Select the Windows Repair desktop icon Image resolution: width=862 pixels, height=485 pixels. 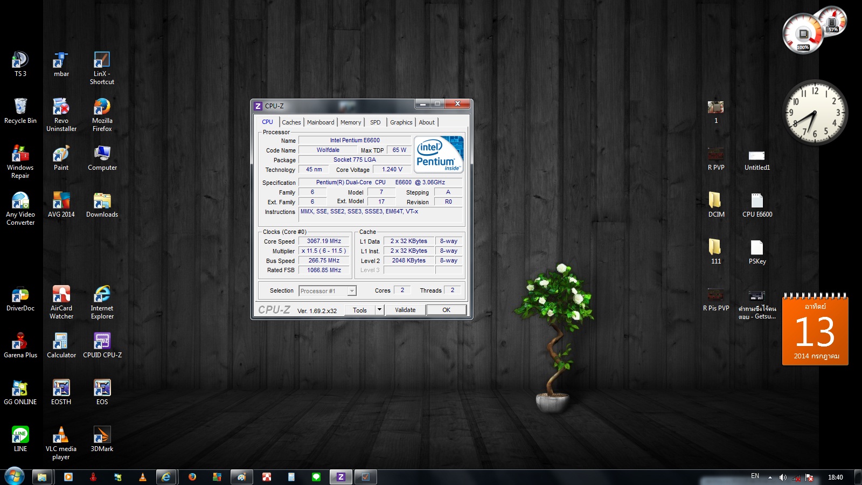pos(20,162)
